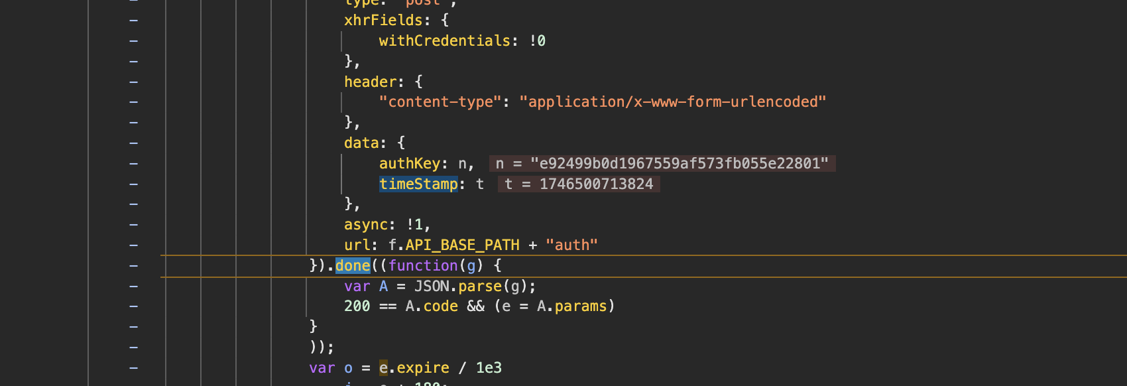Select API_BASE_PATH in the url line

tap(462, 245)
